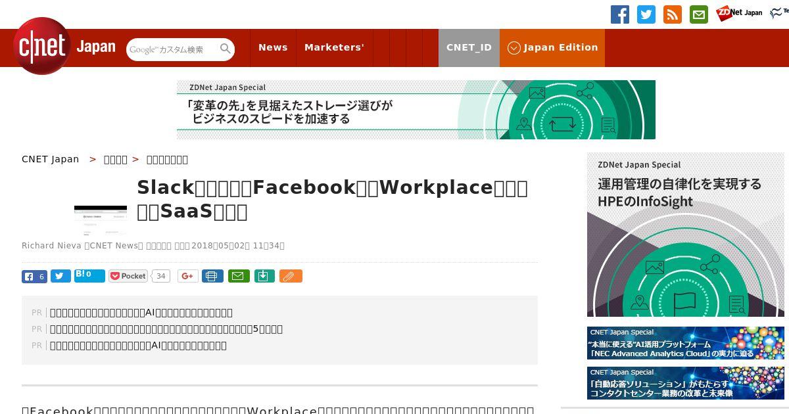This screenshot has height=414, width=789.
Task: Click the author name Richard Nieva
Action: click(51, 246)
